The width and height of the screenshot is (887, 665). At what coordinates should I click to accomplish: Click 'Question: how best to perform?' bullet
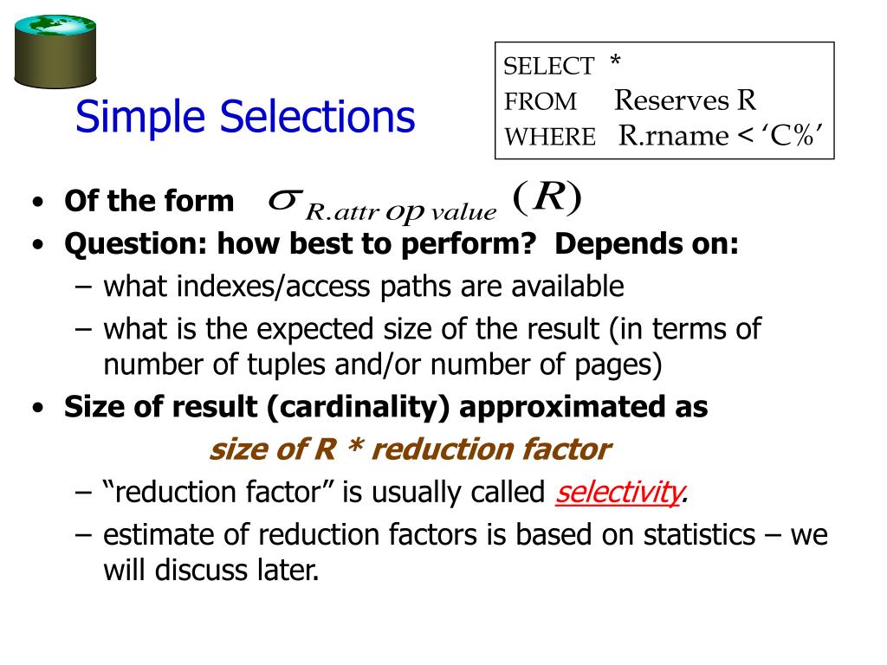301,244
